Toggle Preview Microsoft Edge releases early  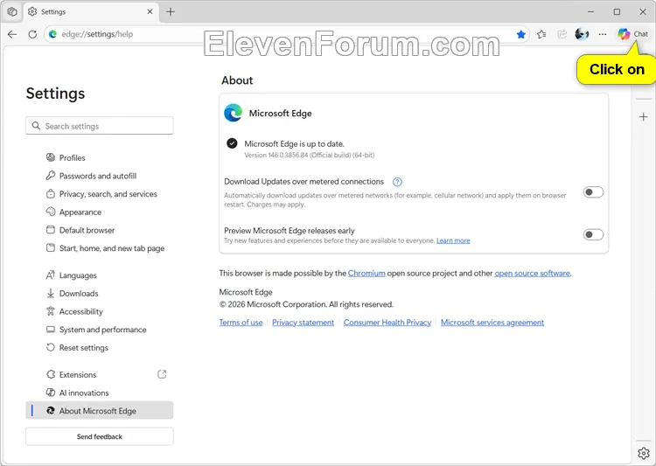(593, 234)
